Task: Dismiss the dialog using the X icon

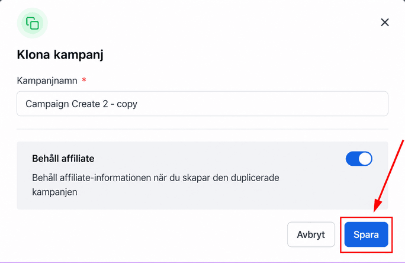Action: 385,22
